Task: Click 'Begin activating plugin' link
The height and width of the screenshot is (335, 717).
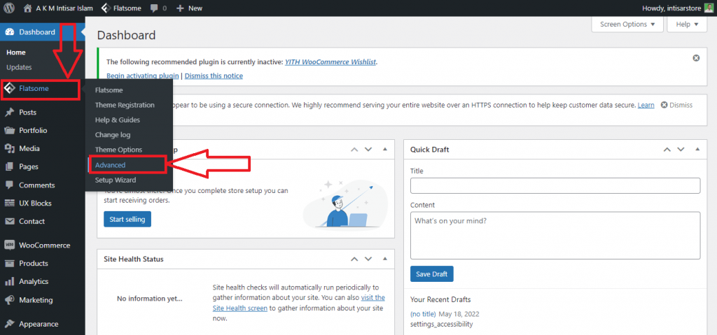Action: click(143, 76)
